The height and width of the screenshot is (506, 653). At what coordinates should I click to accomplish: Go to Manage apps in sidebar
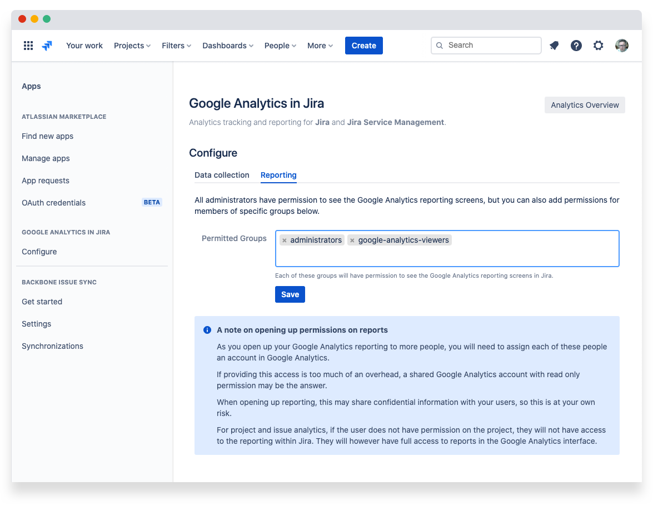(x=46, y=158)
